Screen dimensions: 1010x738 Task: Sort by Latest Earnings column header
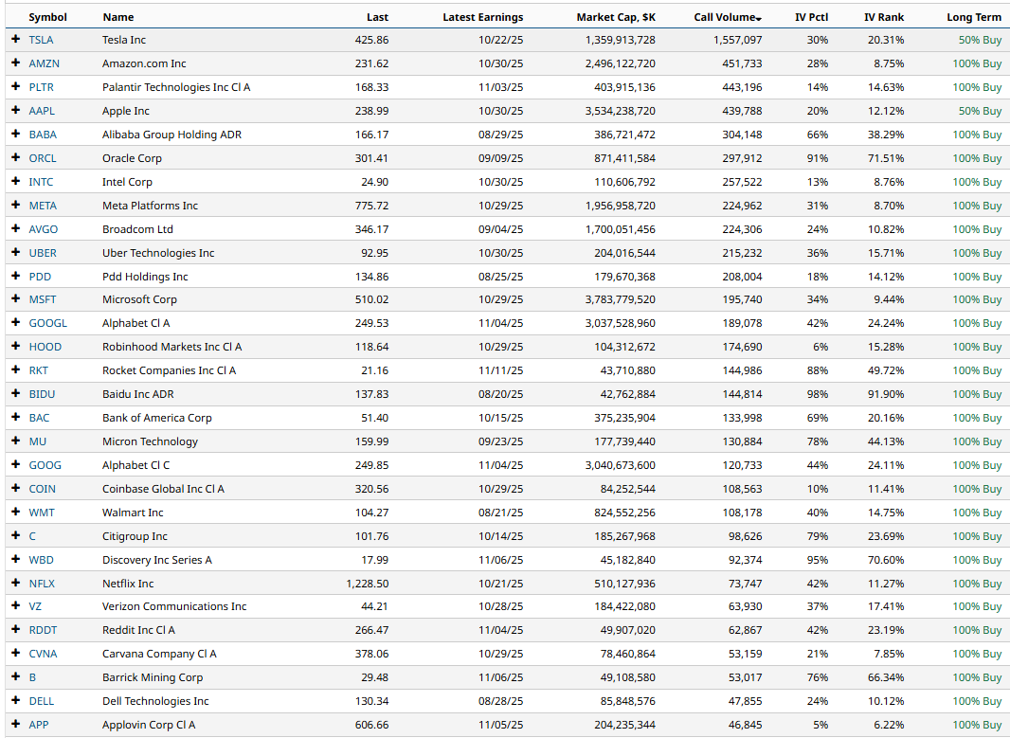(483, 17)
